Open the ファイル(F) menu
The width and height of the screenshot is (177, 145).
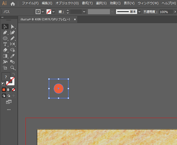(30, 4)
